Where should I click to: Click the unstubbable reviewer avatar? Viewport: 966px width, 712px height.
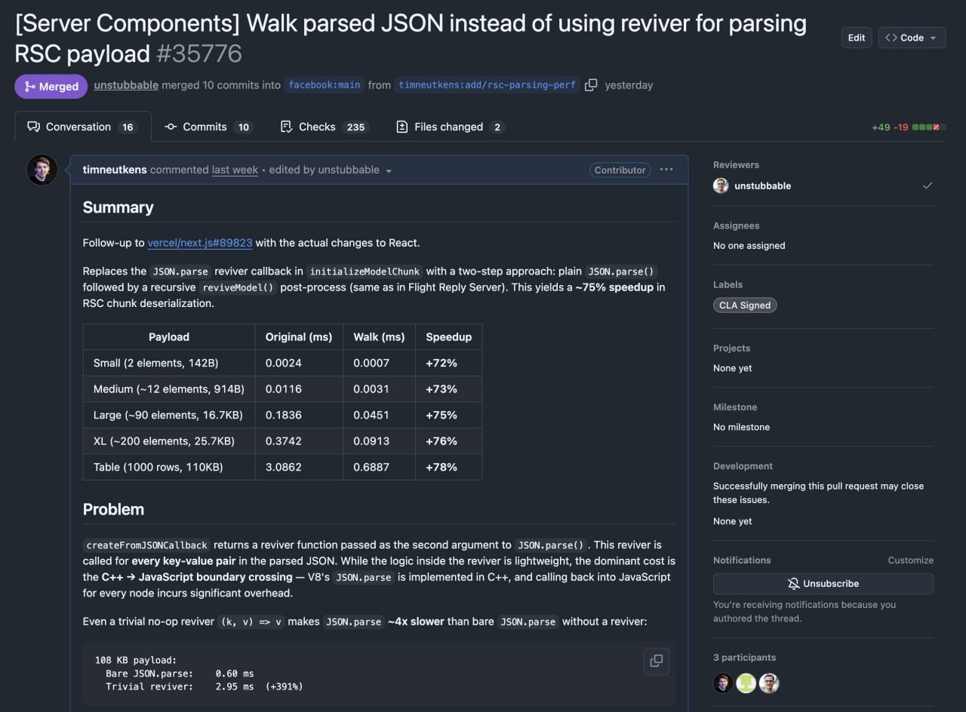tap(721, 186)
